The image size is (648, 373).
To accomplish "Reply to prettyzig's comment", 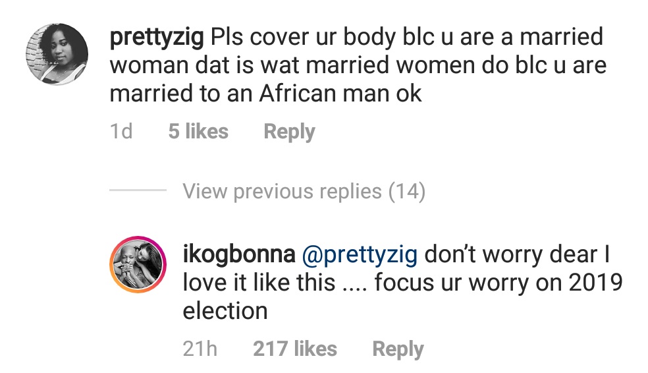I will click(289, 132).
